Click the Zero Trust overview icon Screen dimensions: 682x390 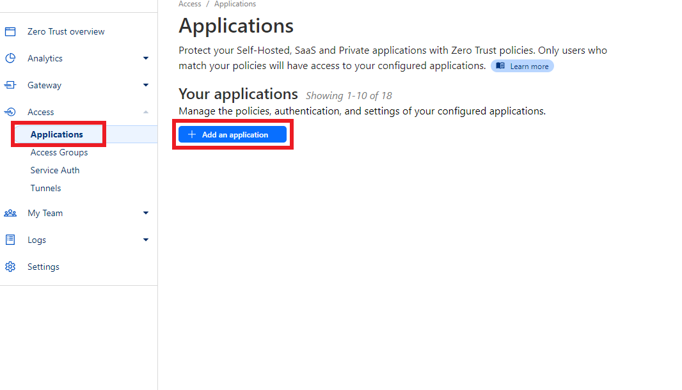[x=10, y=31]
